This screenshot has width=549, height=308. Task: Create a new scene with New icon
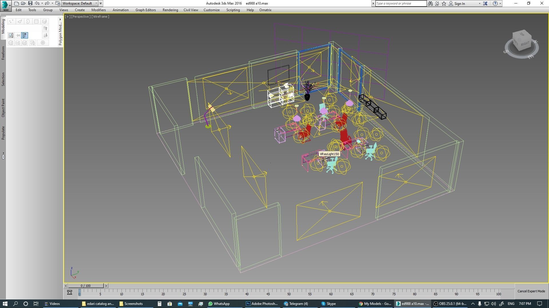(17, 3)
